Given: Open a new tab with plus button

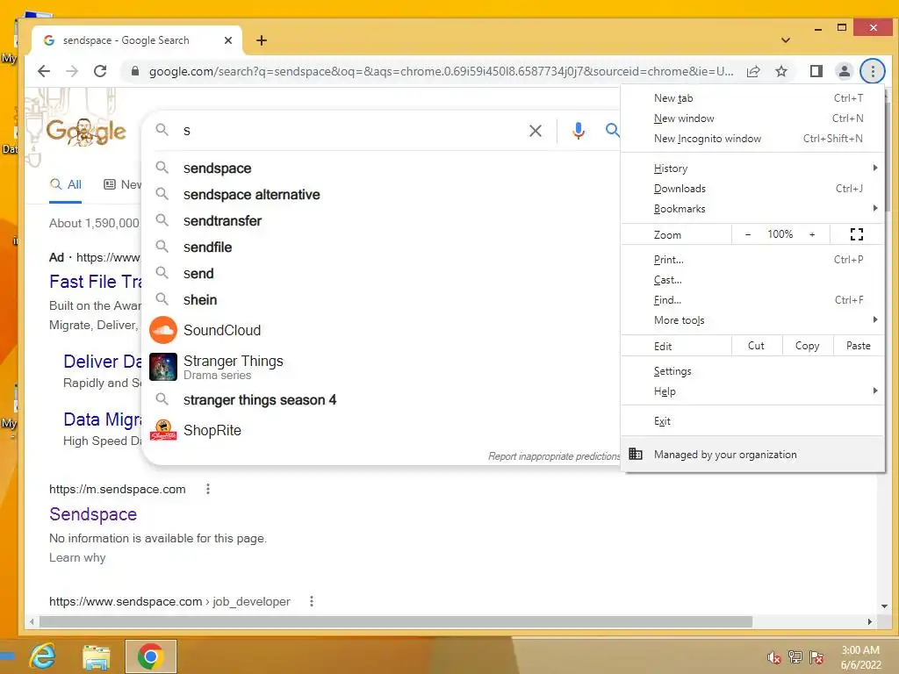Looking at the screenshot, I should click(x=262, y=40).
